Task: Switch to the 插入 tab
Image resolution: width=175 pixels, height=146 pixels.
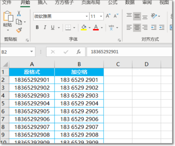Action: [42, 2]
